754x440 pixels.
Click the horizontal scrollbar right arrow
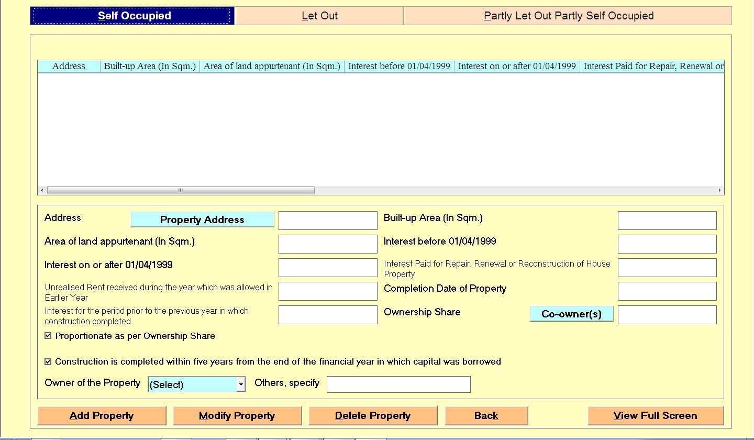point(720,191)
